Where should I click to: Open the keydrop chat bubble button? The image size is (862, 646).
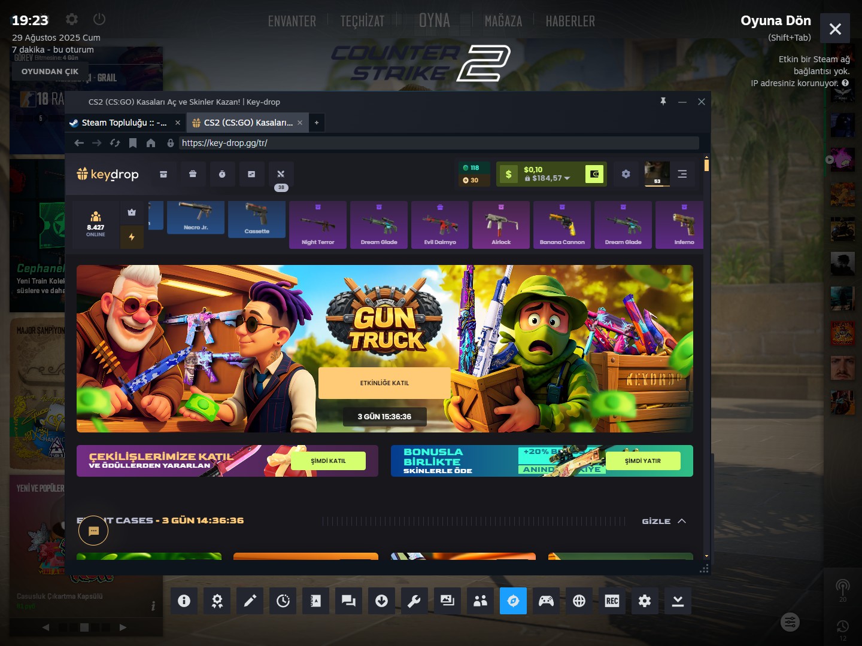point(93,531)
